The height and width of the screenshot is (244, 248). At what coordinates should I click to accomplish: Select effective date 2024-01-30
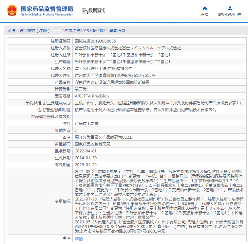(x=86, y=158)
